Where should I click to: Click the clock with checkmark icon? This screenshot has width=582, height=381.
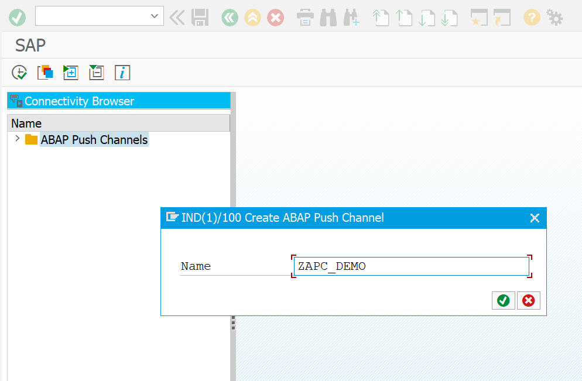coord(19,72)
